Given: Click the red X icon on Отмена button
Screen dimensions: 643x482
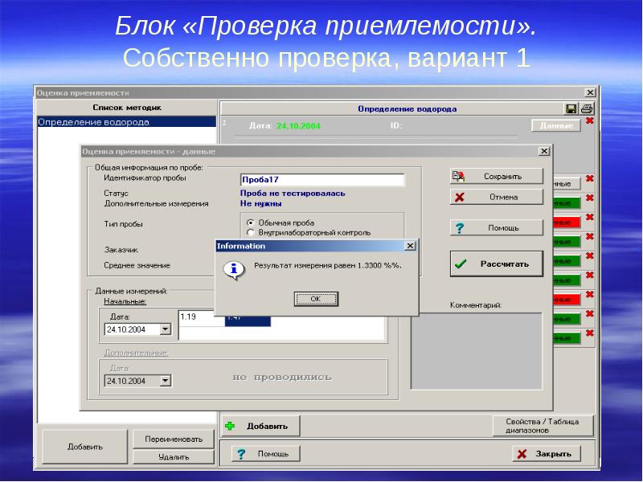Looking at the screenshot, I should point(459,197).
